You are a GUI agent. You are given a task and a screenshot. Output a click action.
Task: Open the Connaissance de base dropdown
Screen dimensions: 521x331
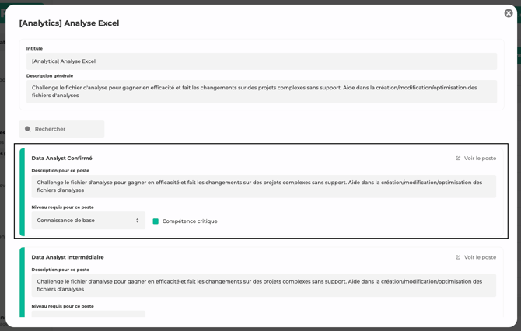click(87, 221)
